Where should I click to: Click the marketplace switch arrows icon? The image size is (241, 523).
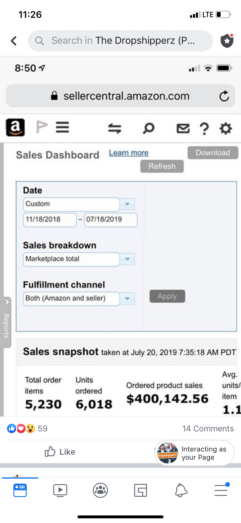[x=115, y=128]
